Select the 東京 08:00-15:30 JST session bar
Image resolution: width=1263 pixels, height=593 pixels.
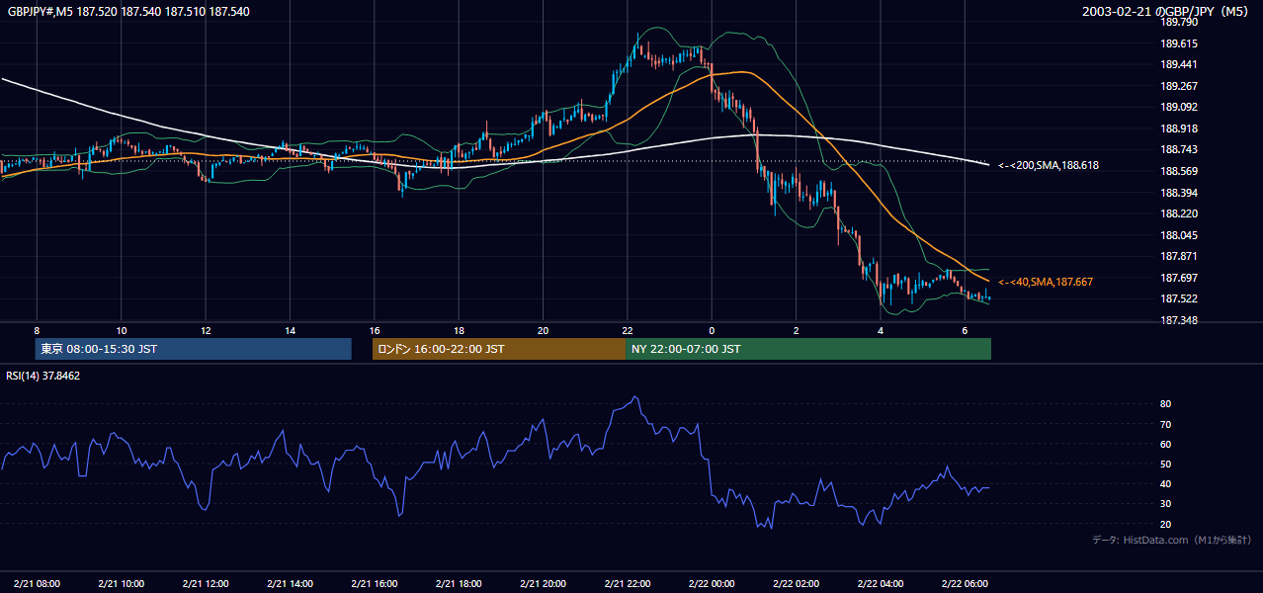194,349
